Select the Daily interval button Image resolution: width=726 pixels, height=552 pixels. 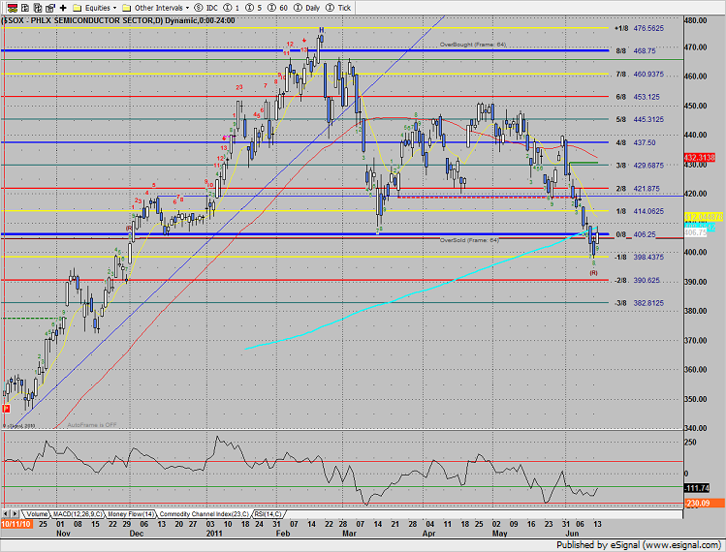point(307,8)
